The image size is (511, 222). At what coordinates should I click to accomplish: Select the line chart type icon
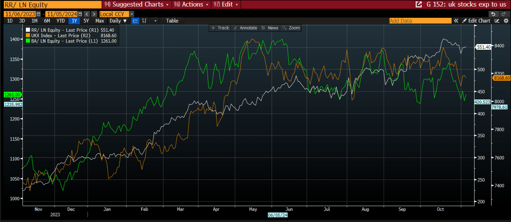pos(135,21)
